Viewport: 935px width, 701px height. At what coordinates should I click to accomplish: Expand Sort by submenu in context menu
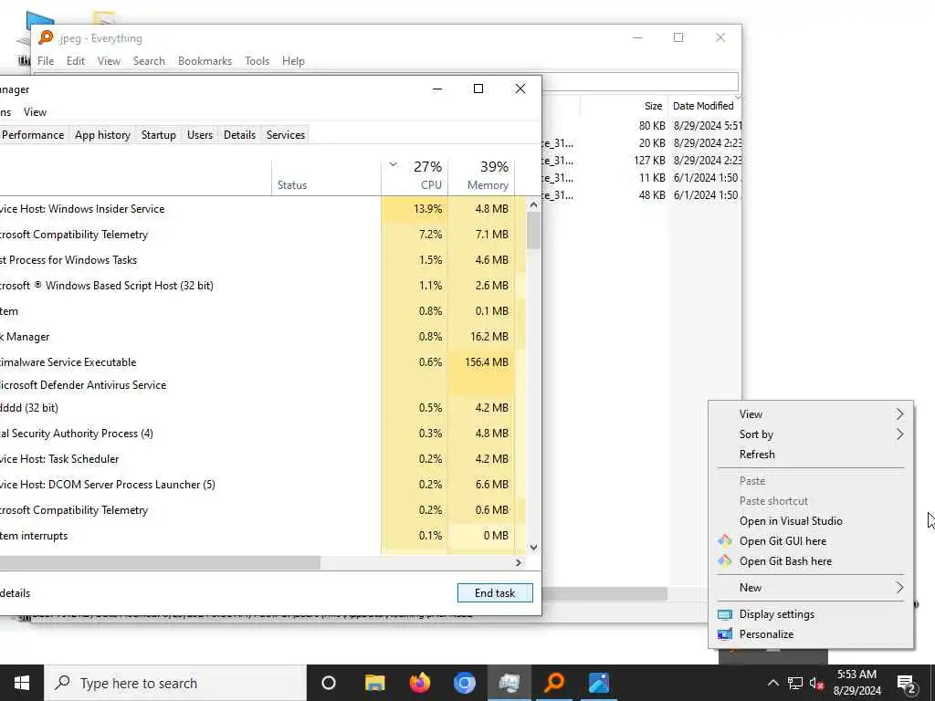(811, 434)
